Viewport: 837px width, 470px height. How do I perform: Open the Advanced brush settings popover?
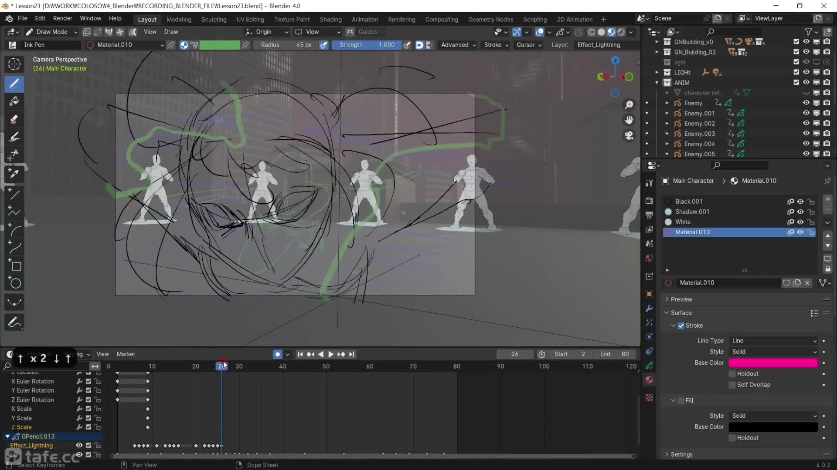click(458, 45)
